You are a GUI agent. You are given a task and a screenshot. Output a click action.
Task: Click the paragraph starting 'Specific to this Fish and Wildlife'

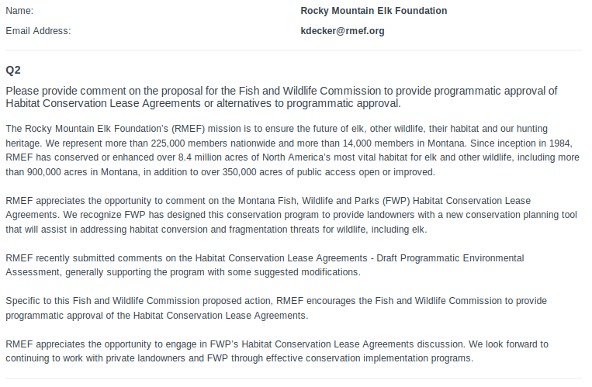(x=276, y=308)
